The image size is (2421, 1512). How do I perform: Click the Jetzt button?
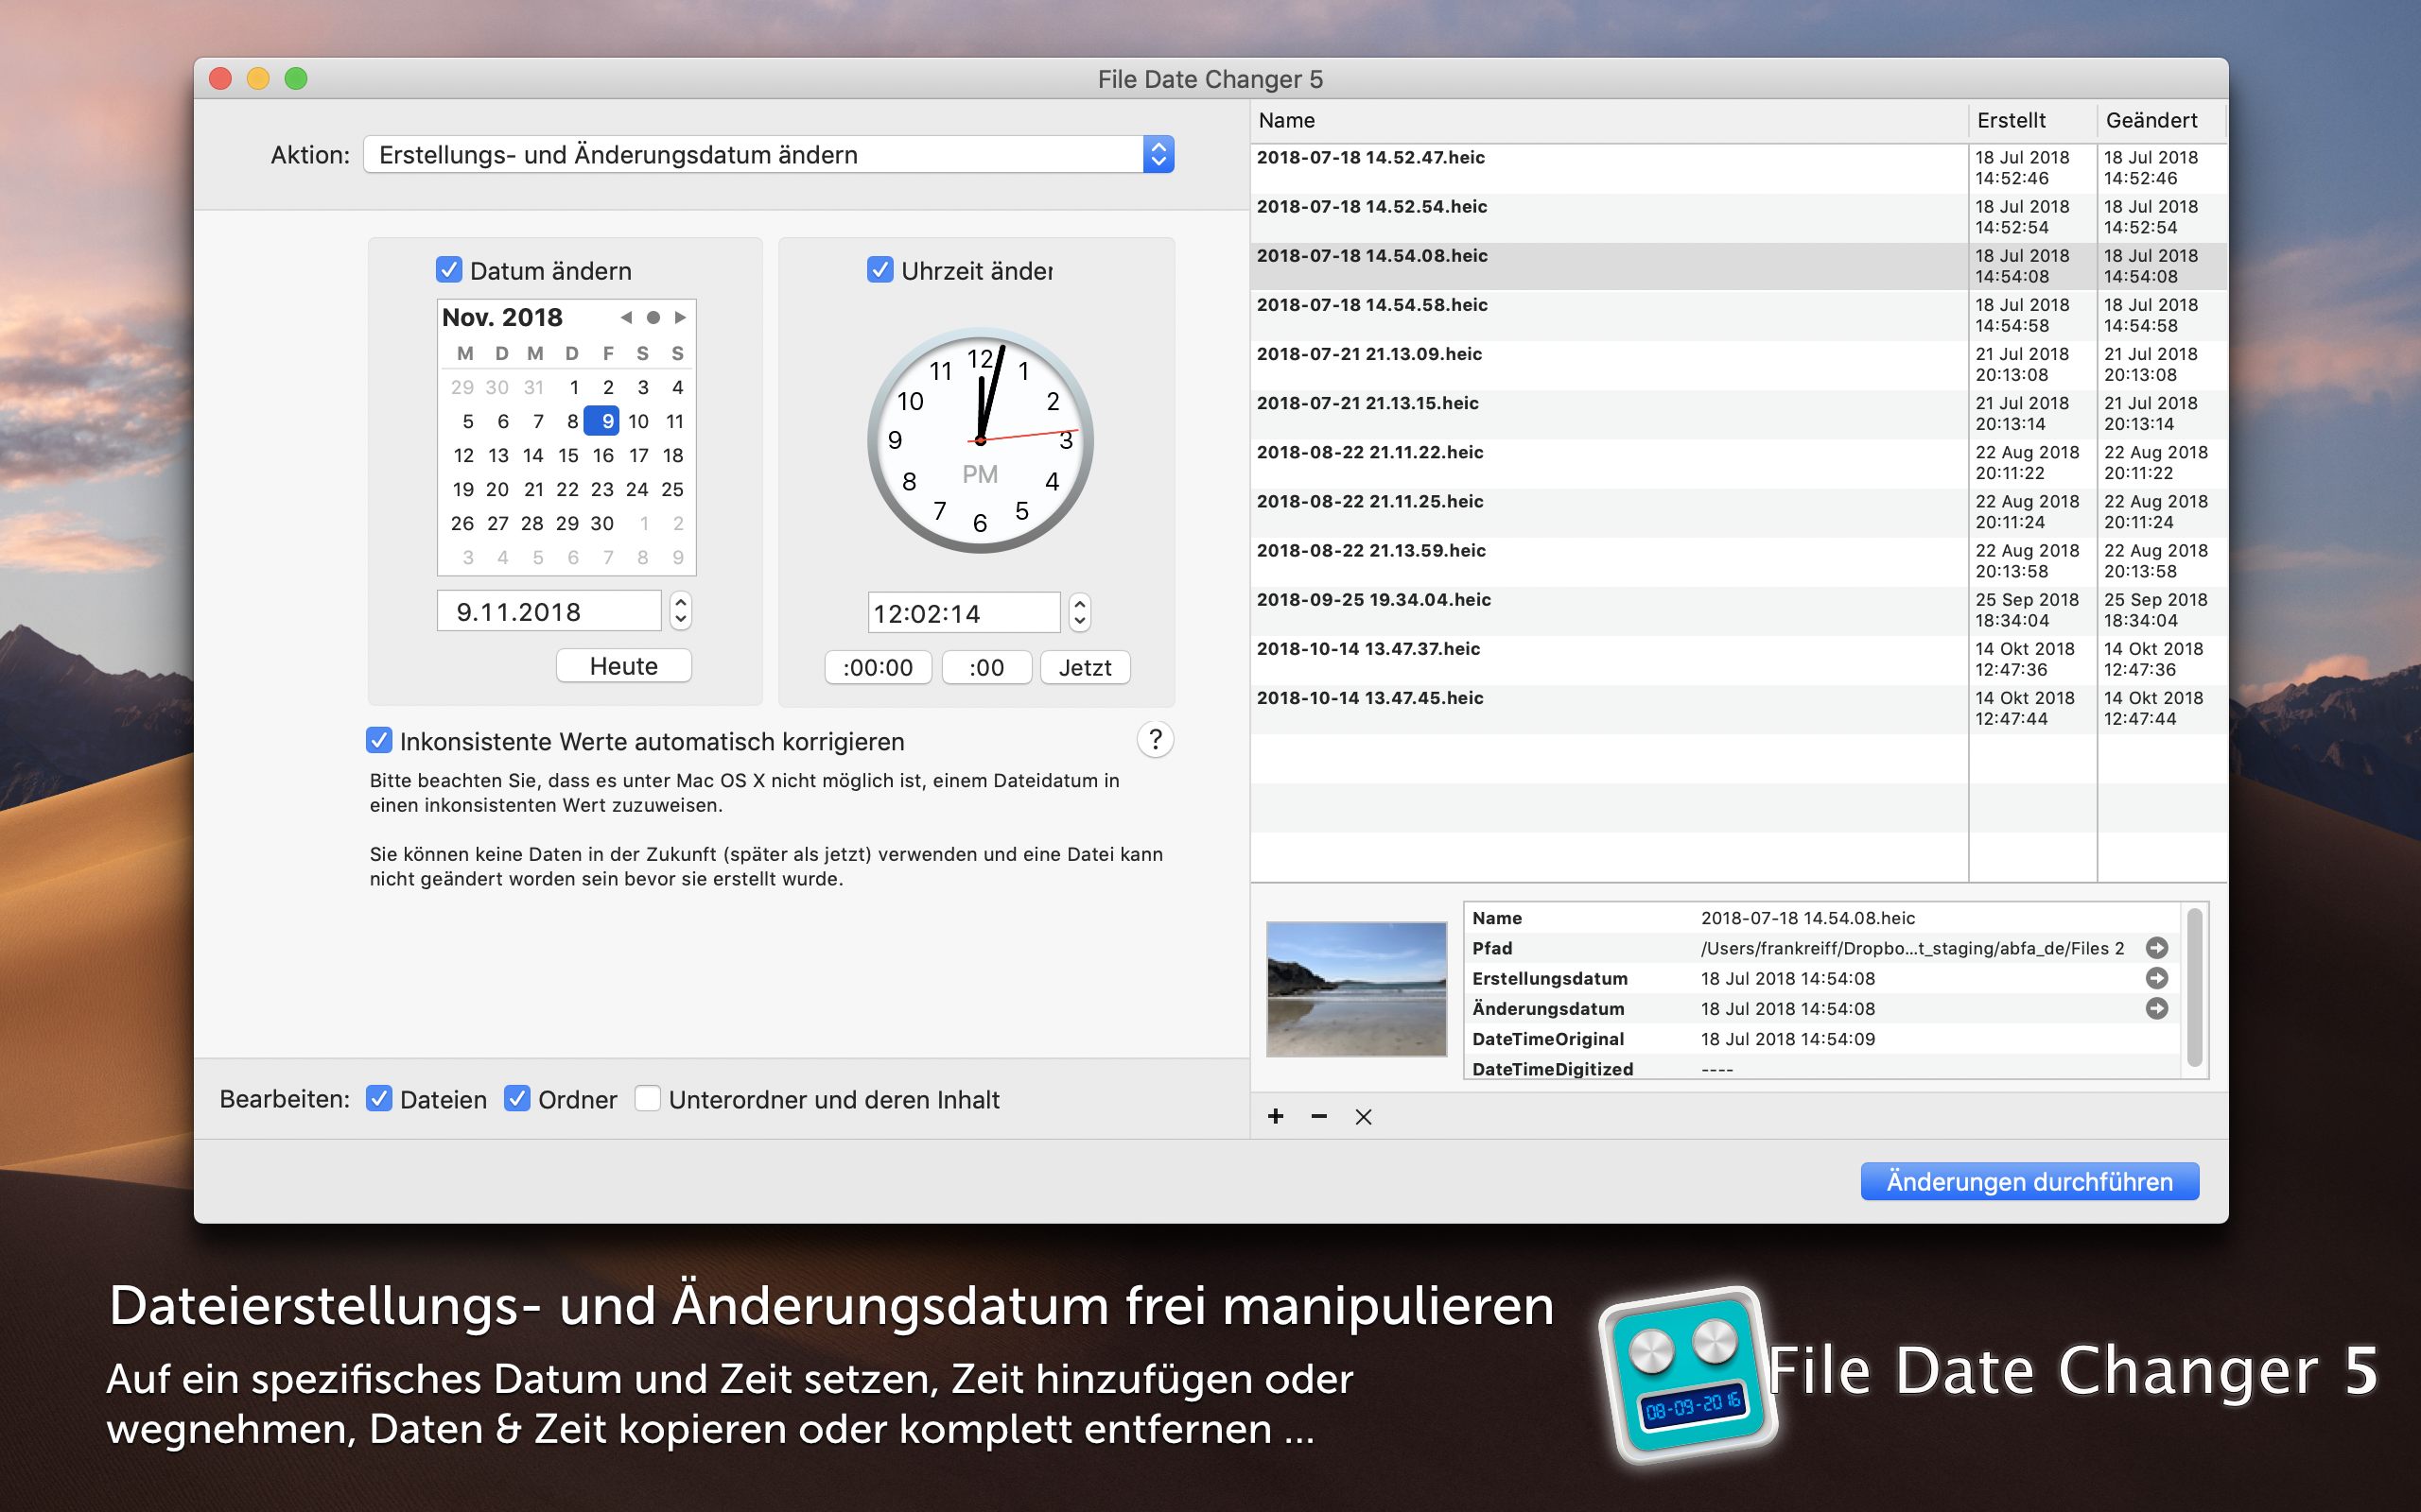pyautogui.click(x=1086, y=667)
